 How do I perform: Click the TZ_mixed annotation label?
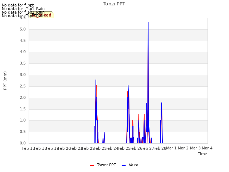click(42, 15)
